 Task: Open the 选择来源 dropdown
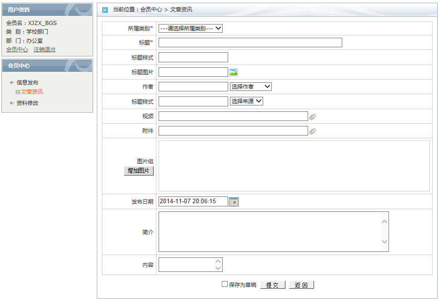pos(246,101)
